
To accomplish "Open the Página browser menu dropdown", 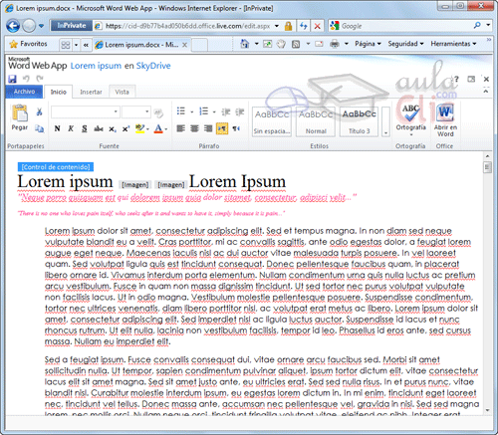I will 368,44.
